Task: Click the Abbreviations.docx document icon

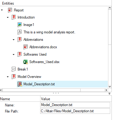Action: tap(26, 47)
